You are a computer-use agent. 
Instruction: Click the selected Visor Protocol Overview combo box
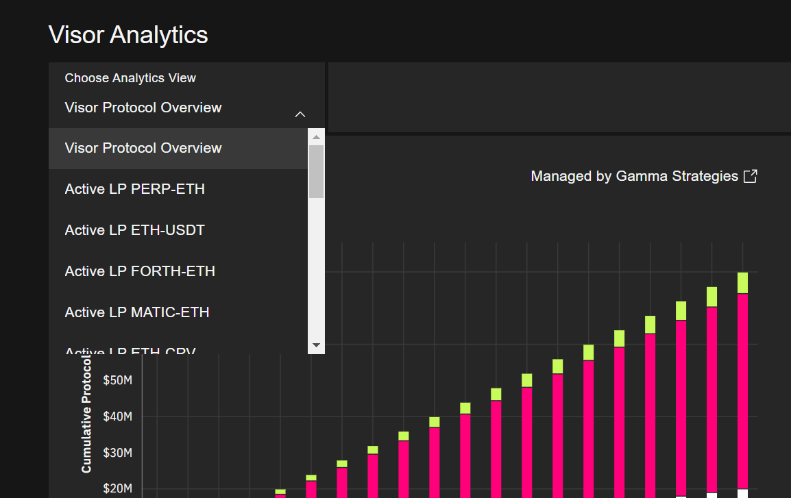click(186, 108)
